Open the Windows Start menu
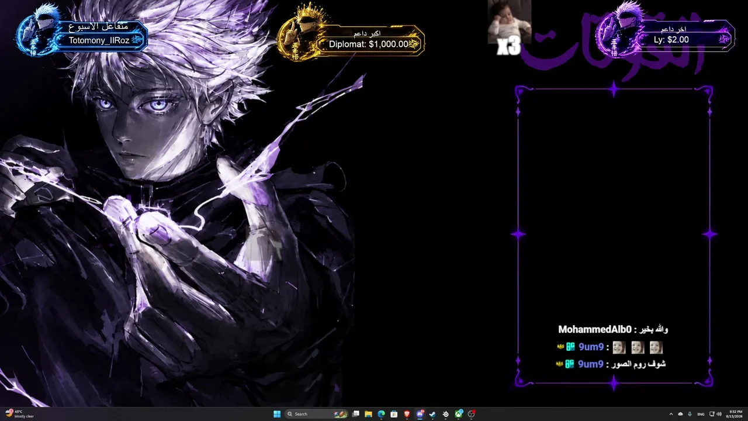The image size is (748, 421). 277,414
